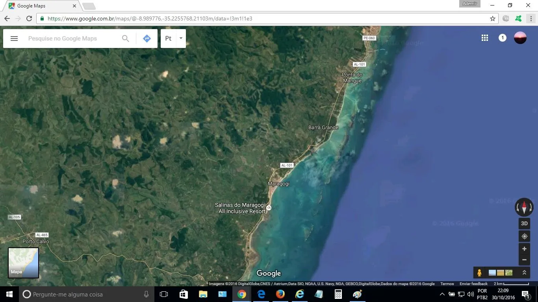Open Chrome's three-dot menu

[x=531, y=18]
